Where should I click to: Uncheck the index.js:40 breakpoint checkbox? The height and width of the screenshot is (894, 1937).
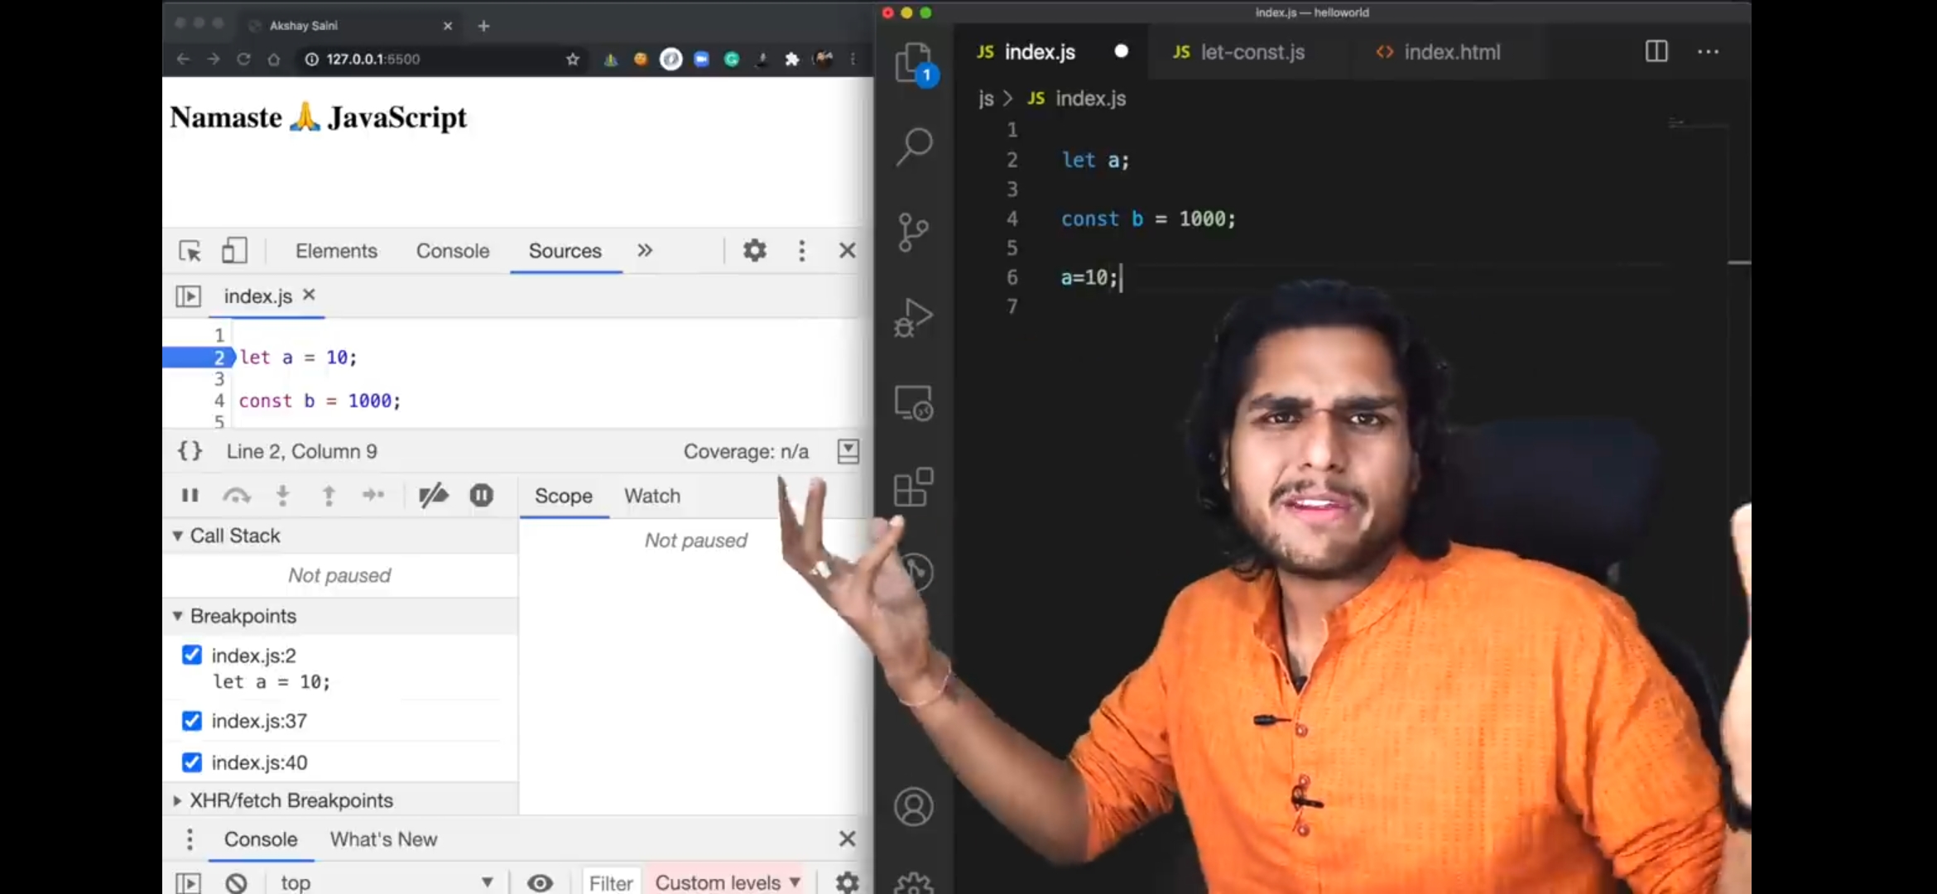click(x=192, y=762)
